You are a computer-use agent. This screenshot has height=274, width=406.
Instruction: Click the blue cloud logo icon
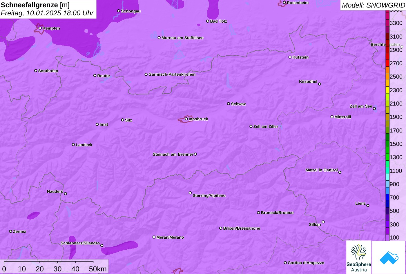[x=389, y=257]
